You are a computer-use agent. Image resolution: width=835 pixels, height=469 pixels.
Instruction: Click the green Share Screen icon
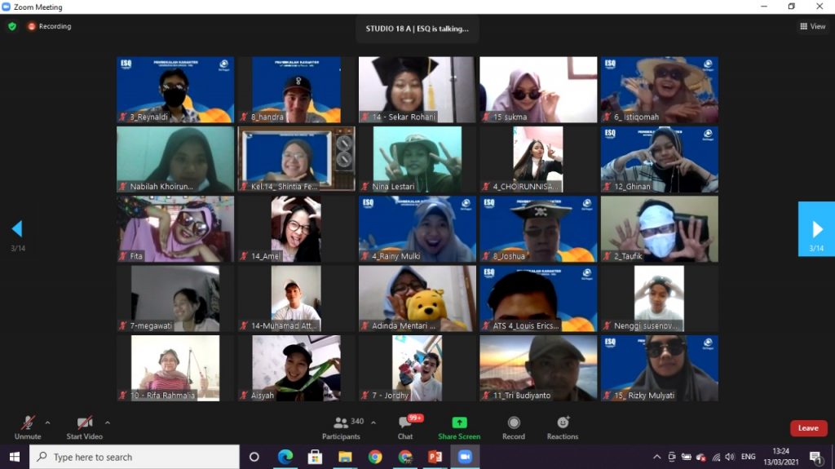(x=459, y=423)
